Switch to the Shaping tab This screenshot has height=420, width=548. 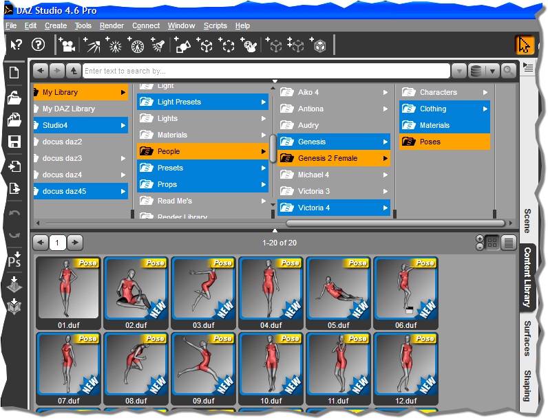(527, 386)
